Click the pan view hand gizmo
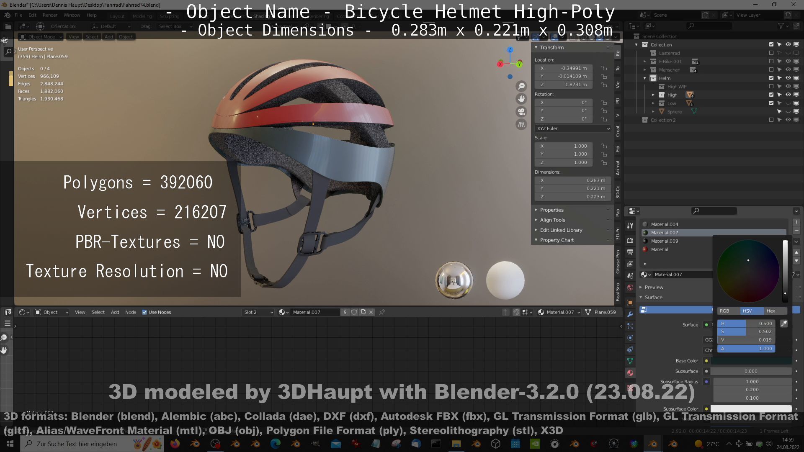 [x=521, y=99]
